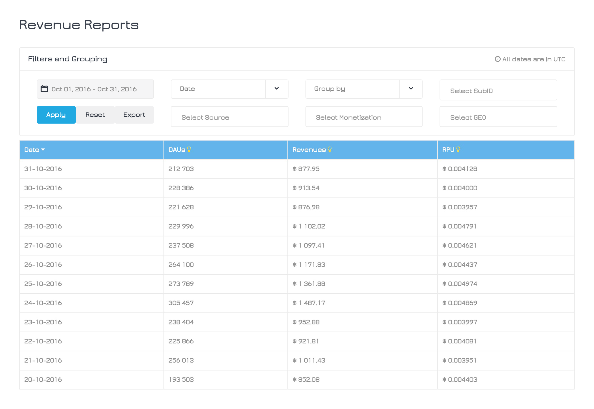
Task: Sort by the RPU column header
Action: (x=448, y=150)
